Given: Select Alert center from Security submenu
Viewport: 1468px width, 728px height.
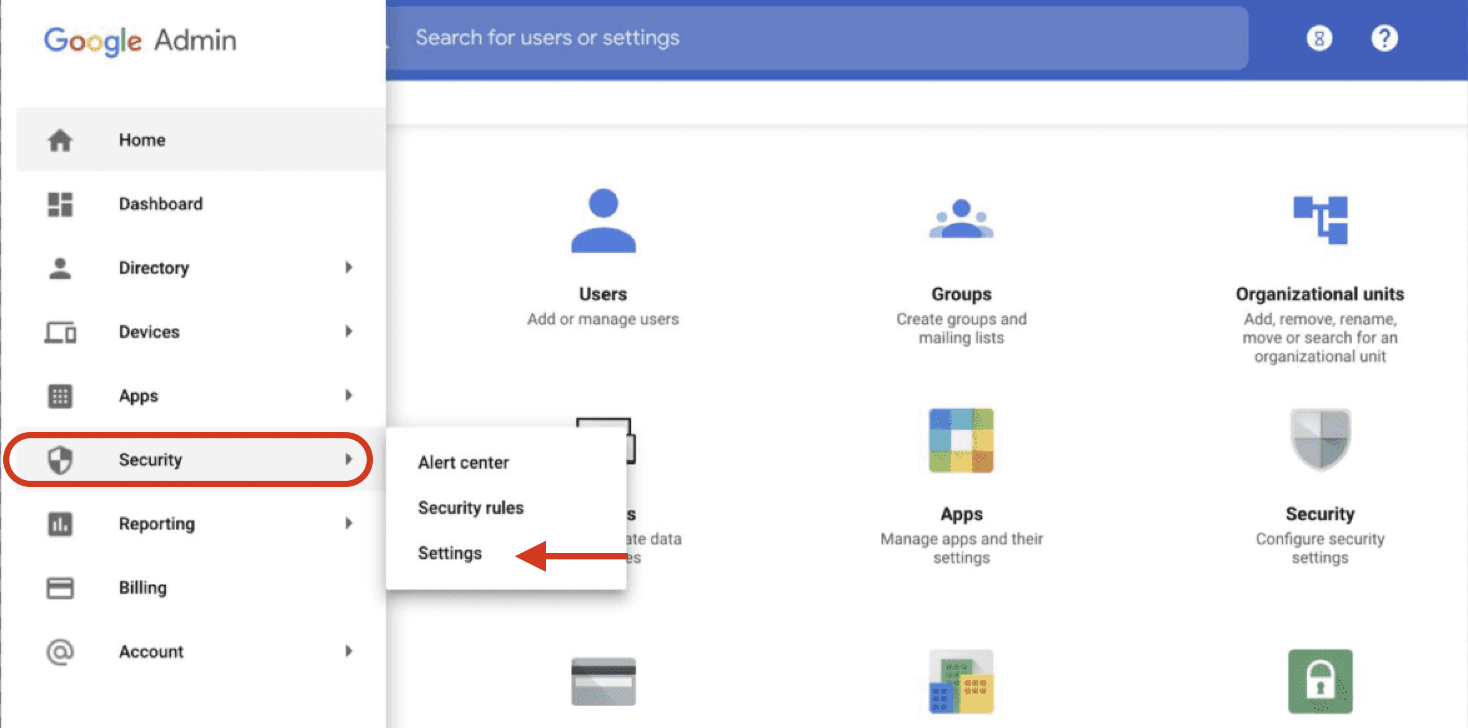Looking at the screenshot, I should tap(464, 463).
